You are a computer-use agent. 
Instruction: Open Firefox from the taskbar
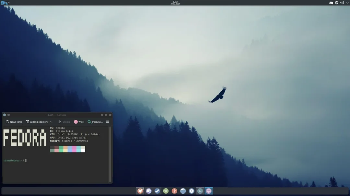(x=140, y=191)
